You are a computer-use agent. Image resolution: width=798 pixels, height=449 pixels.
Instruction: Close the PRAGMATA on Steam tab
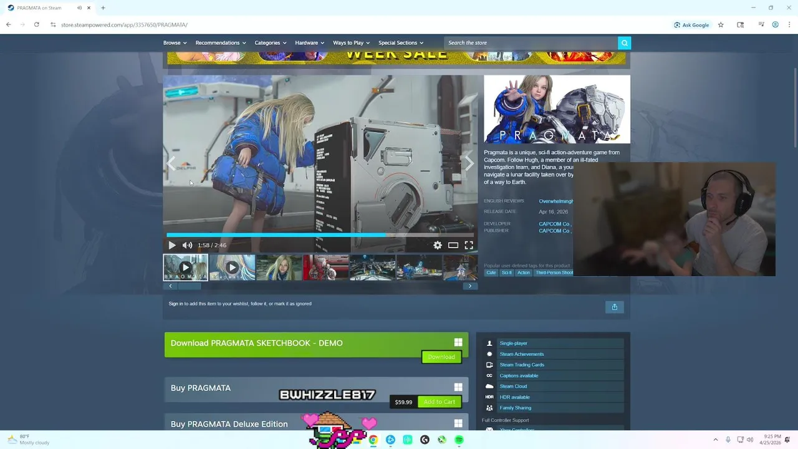pyautogui.click(x=89, y=8)
